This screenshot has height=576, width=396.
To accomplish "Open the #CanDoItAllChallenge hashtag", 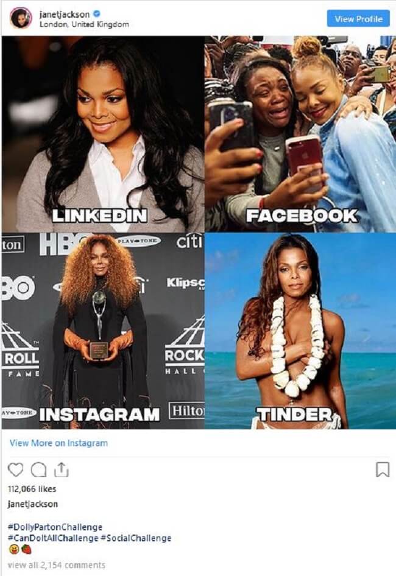I will (x=53, y=538).
